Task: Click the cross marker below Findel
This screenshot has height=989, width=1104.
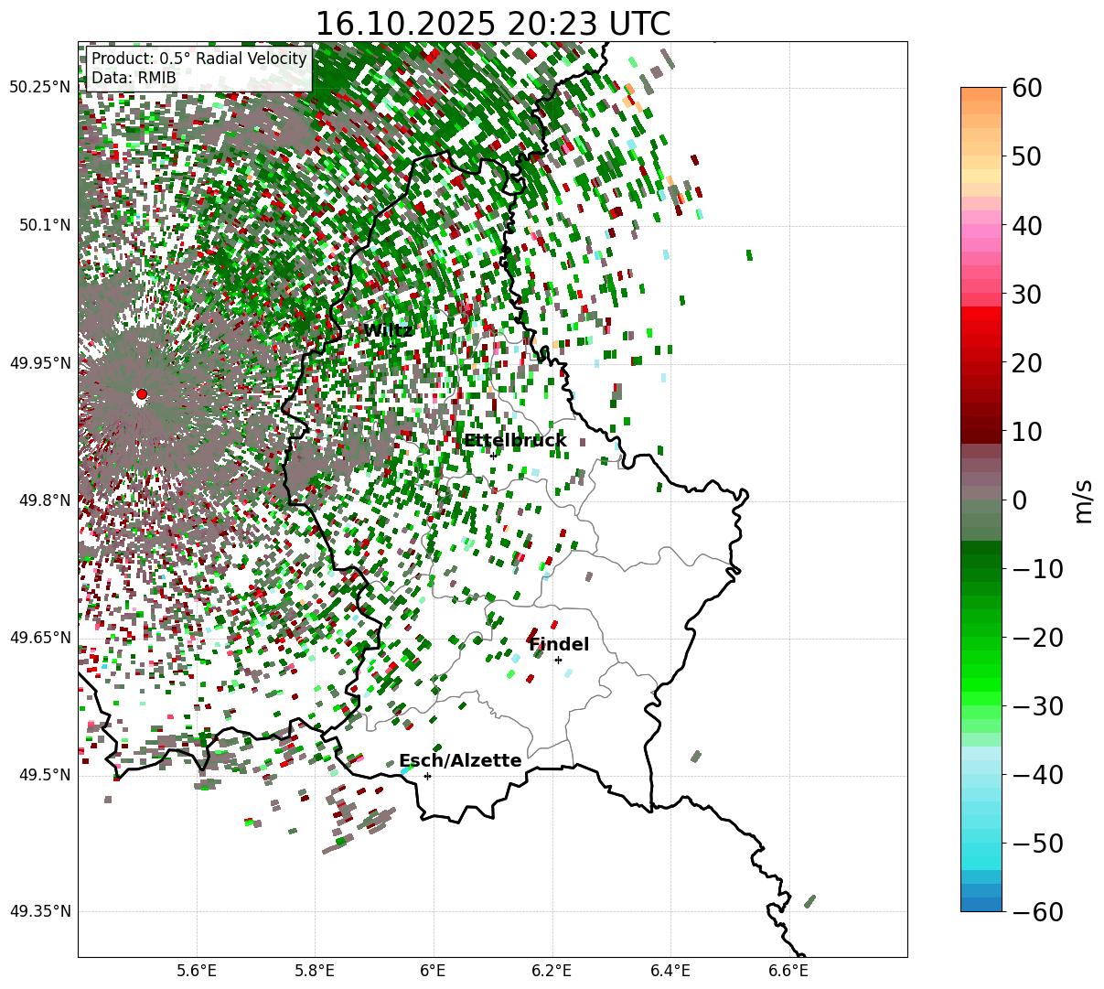Action: [558, 660]
